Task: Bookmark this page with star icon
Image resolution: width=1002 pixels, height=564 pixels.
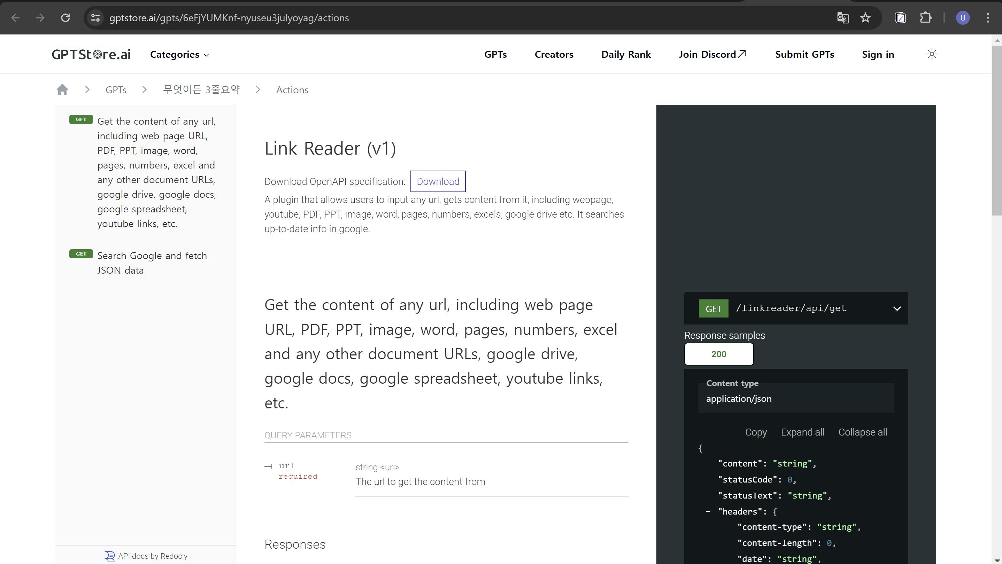Action: pyautogui.click(x=865, y=18)
